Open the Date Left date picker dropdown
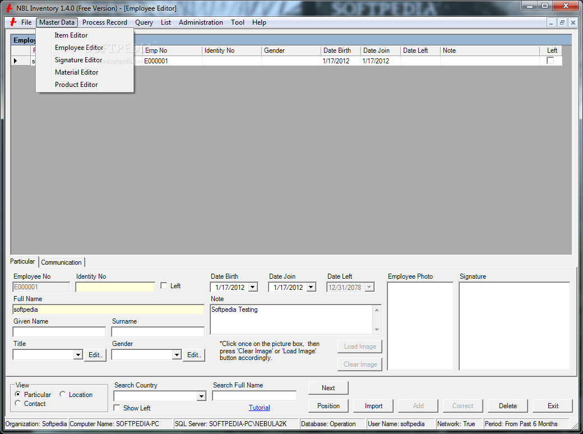The image size is (583, 434). (369, 287)
